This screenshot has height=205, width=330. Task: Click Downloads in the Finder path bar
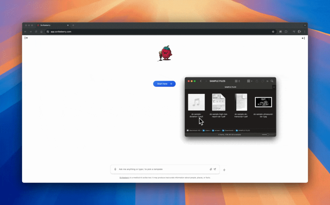(228, 130)
